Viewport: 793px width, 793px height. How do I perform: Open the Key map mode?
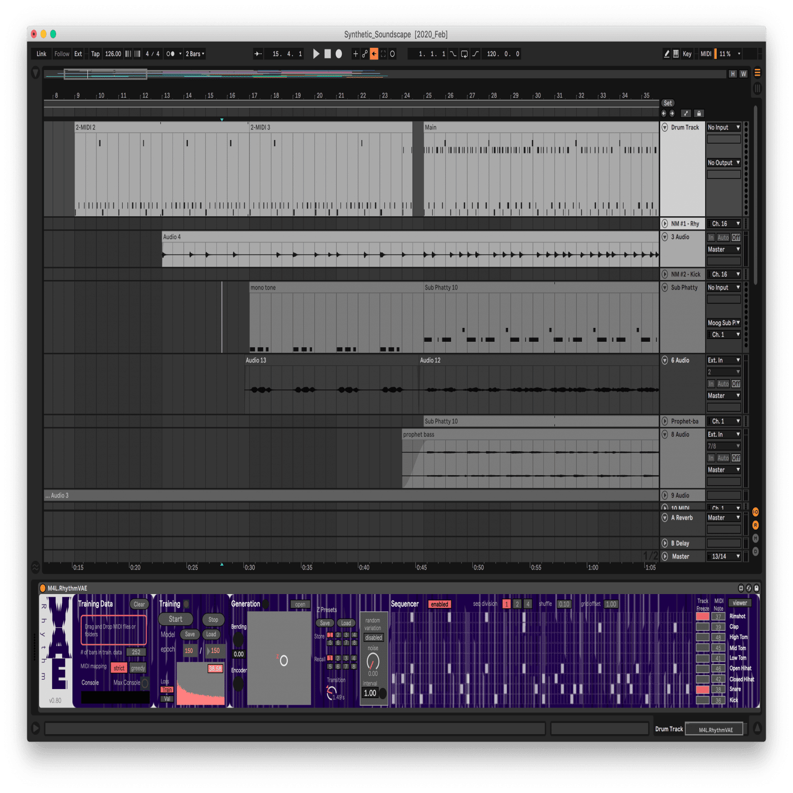coord(687,54)
